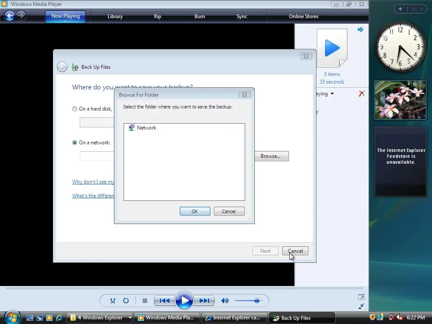Click the slide show flower photo gadget
Screen dimensions: 432x324
400,100
